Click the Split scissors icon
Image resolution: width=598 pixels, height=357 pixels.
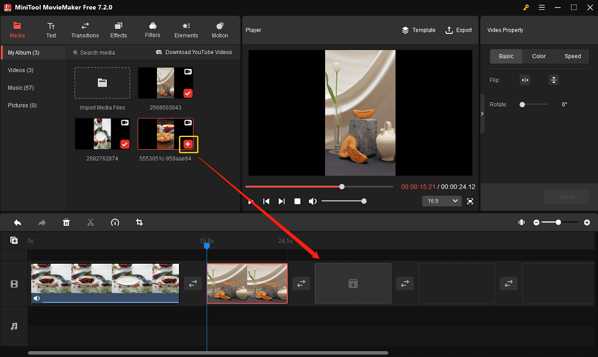click(x=90, y=223)
